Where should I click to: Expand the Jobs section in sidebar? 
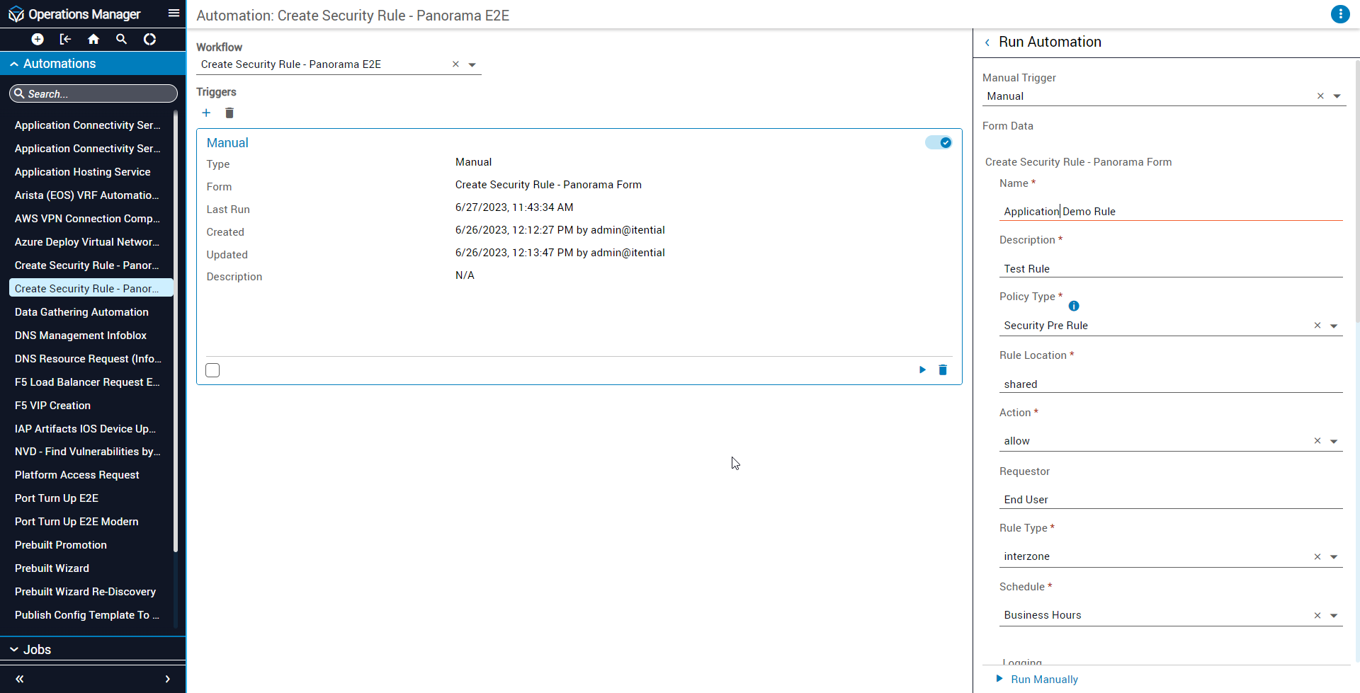37,649
